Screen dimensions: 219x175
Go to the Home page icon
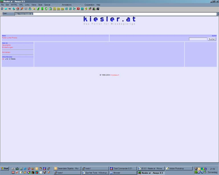tap(18, 9)
